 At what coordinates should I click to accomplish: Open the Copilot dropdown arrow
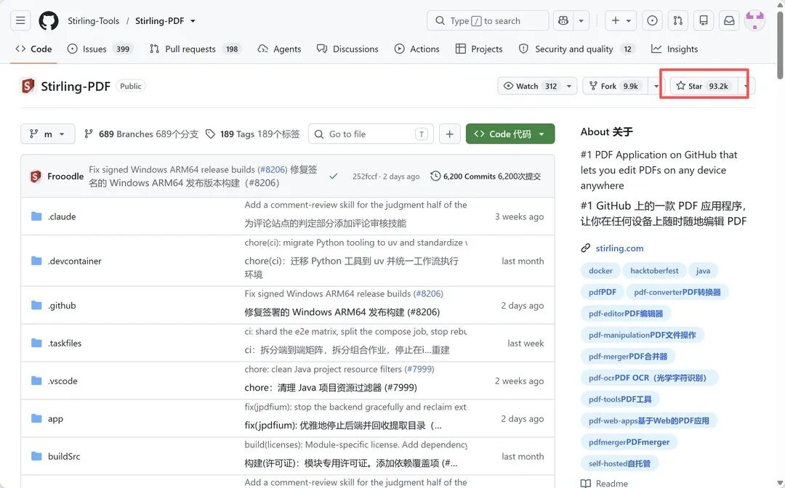tap(581, 20)
